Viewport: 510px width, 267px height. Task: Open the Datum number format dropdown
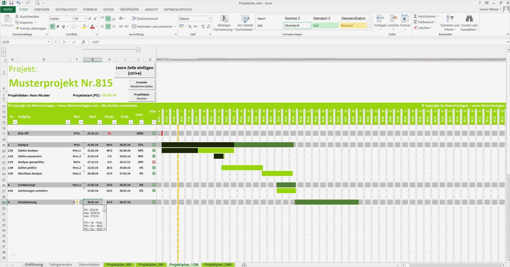point(209,19)
